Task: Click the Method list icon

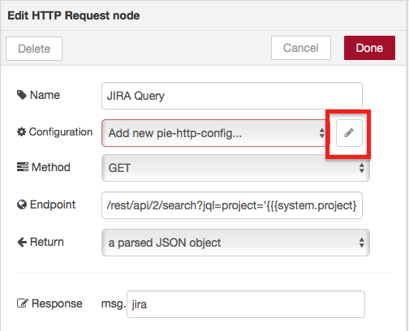Action: [x=23, y=167]
